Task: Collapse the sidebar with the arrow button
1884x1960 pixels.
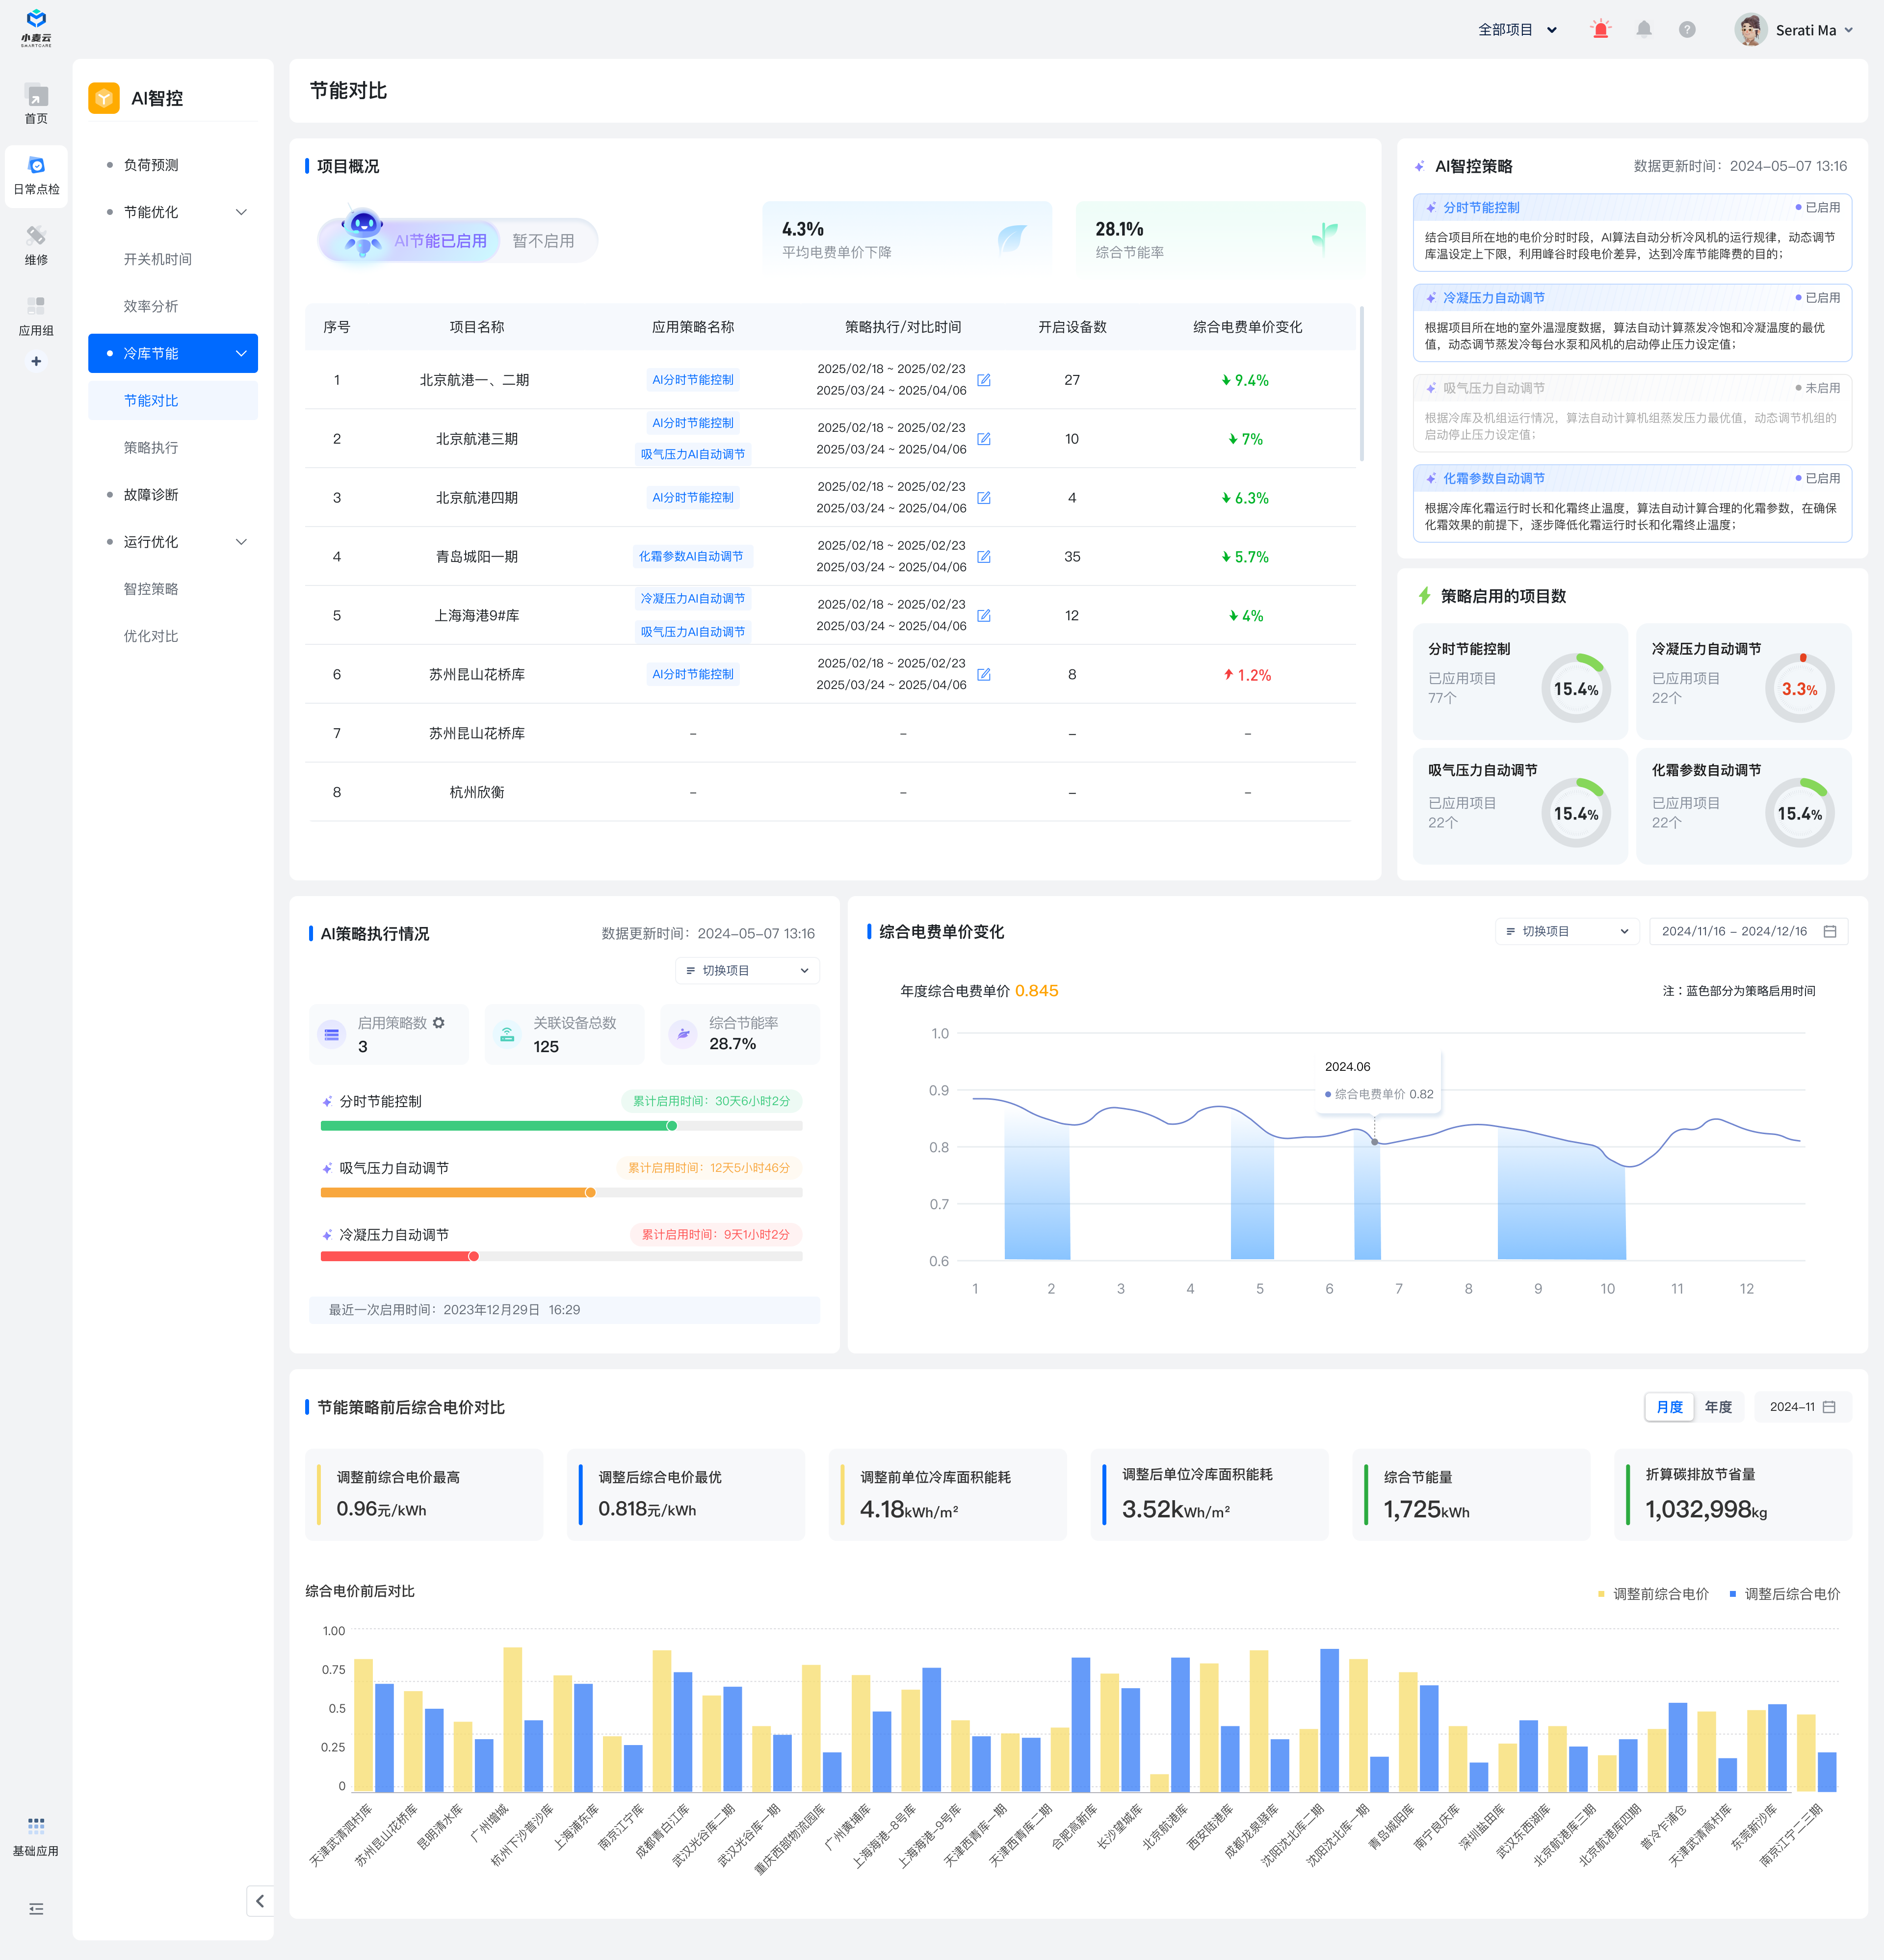Action: (x=260, y=1901)
